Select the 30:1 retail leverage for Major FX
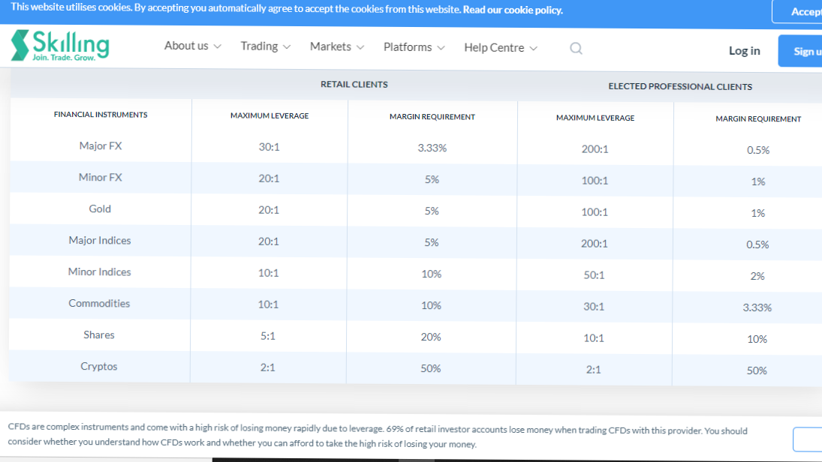 click(269, 147)
